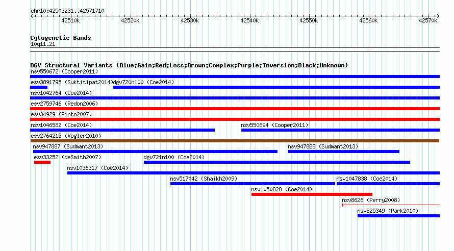454x251 pixels.
Task: Open nsv1047838 (Coe2014) variant label
Action: tap(367, 179)
